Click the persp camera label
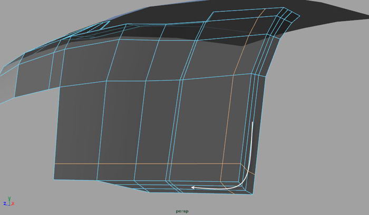The image size is (369, 215). (182, 211)
